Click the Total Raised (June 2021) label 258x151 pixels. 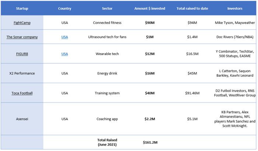pyautogui.click(x=107, y=142)
